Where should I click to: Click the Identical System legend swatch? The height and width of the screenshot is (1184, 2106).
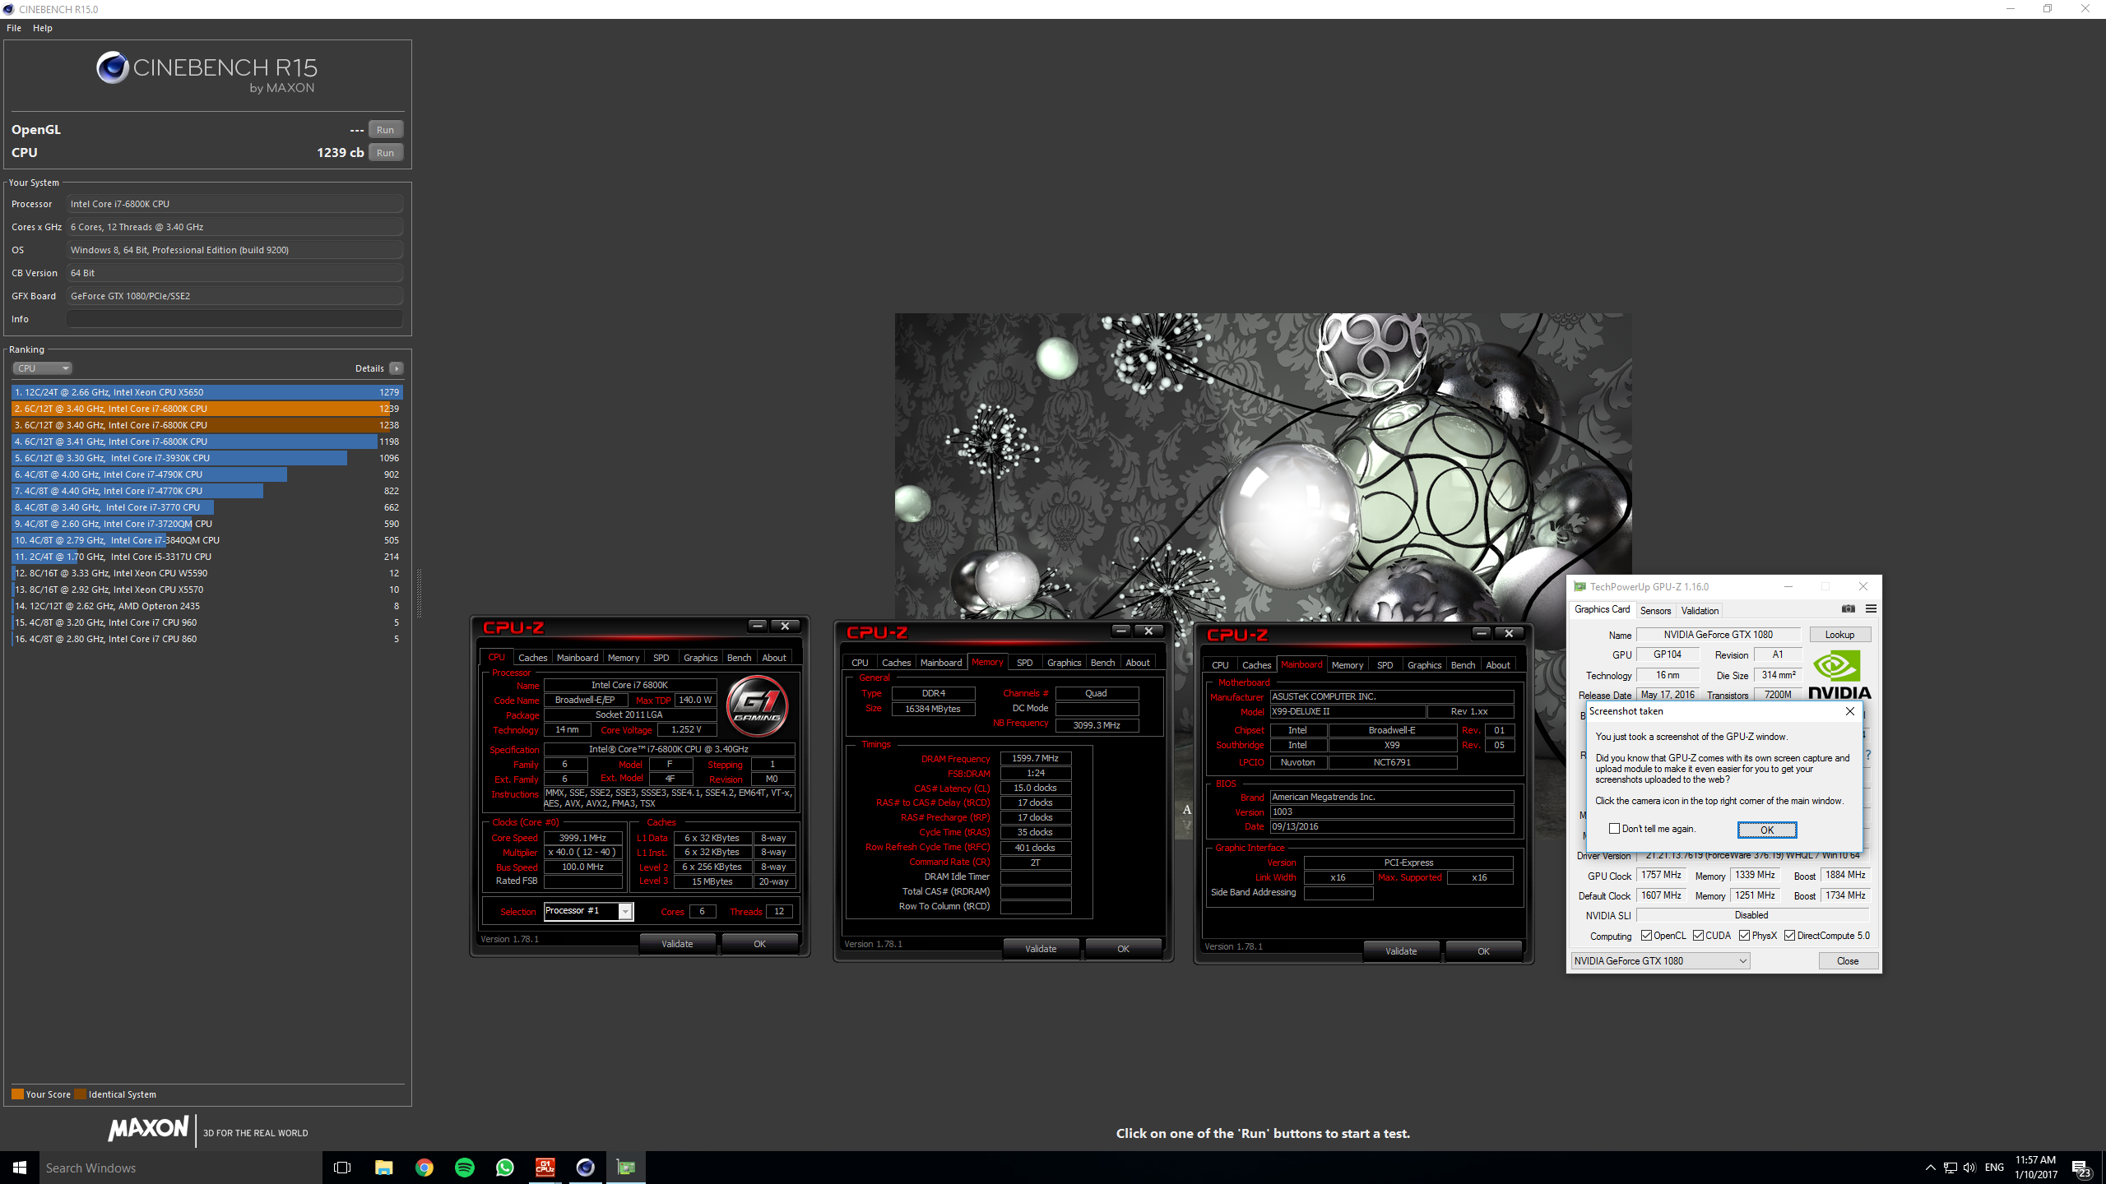(80, 1094)
